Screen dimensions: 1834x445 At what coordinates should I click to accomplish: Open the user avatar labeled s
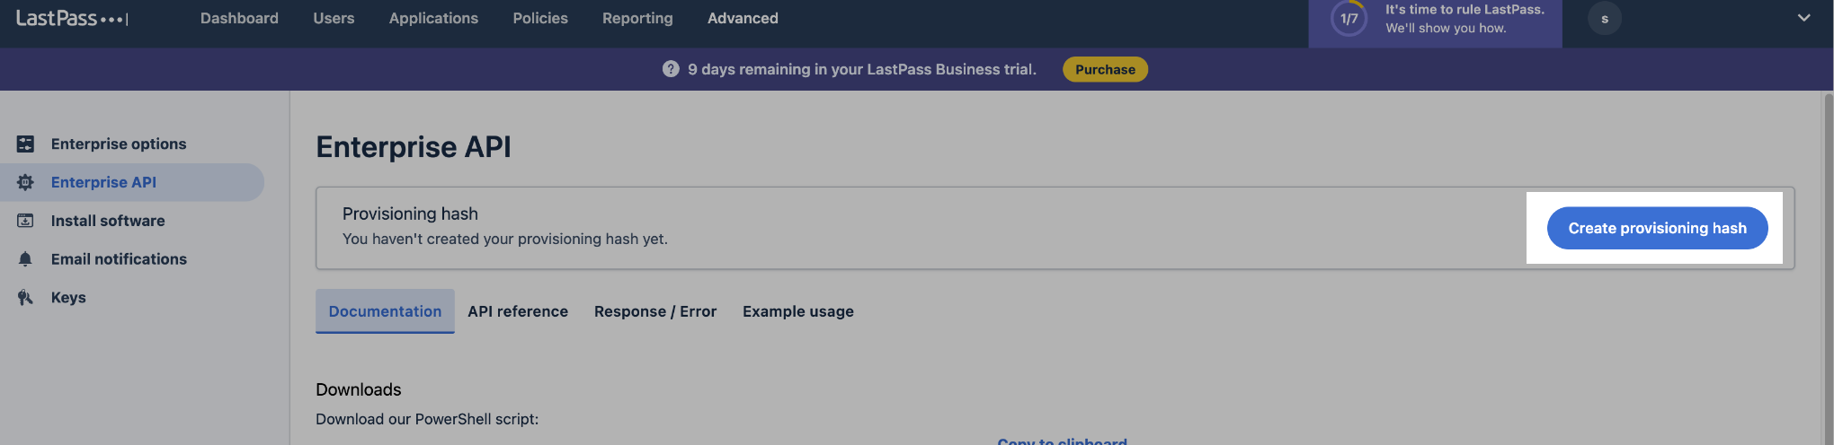(1604, 19)
